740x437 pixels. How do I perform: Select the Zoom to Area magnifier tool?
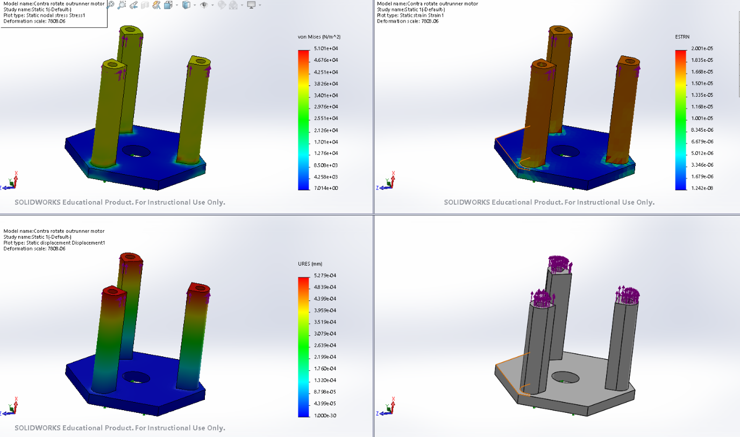click(x=122, y=5)
